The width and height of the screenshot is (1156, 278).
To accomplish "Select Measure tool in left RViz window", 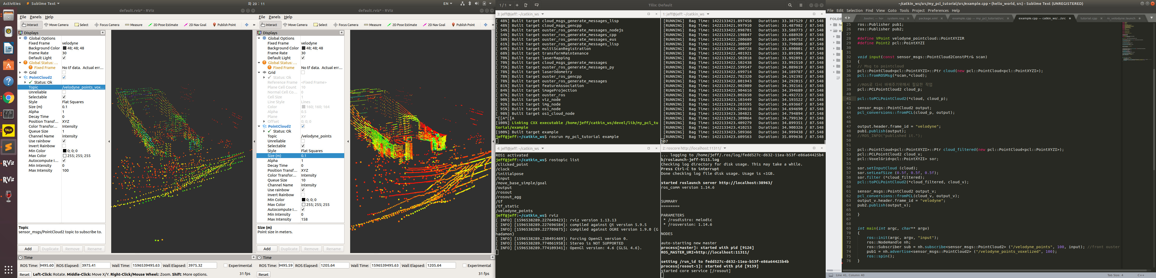I will point(134,25).
